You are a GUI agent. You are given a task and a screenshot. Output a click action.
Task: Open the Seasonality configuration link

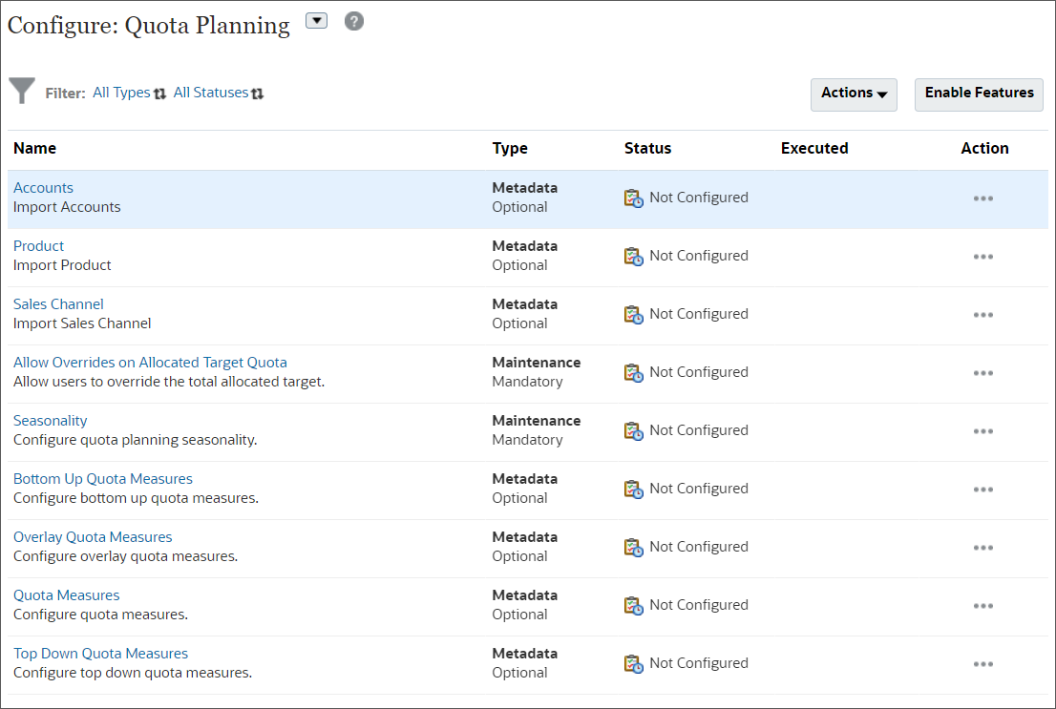click(50, 420)
